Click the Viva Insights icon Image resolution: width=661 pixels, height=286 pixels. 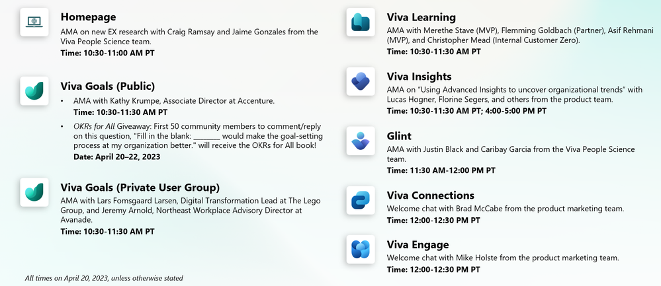(x=361, y=81)
